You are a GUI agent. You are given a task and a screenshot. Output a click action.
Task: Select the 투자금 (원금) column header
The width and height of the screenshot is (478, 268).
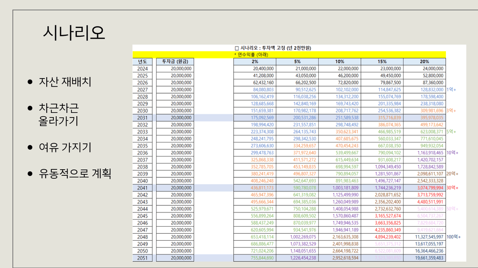click(175, 62)
